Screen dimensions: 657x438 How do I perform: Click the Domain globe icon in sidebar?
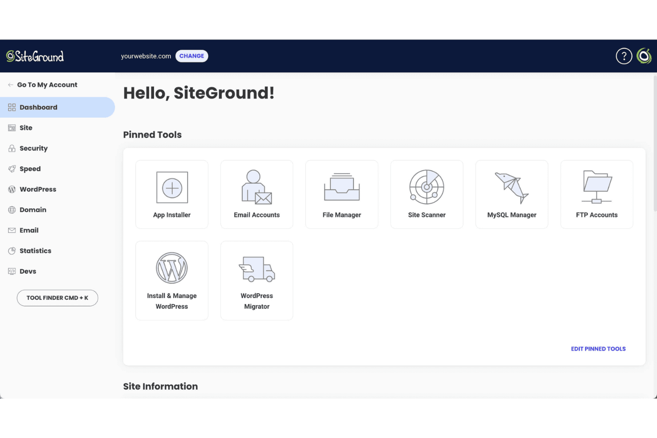coord(12,210)
